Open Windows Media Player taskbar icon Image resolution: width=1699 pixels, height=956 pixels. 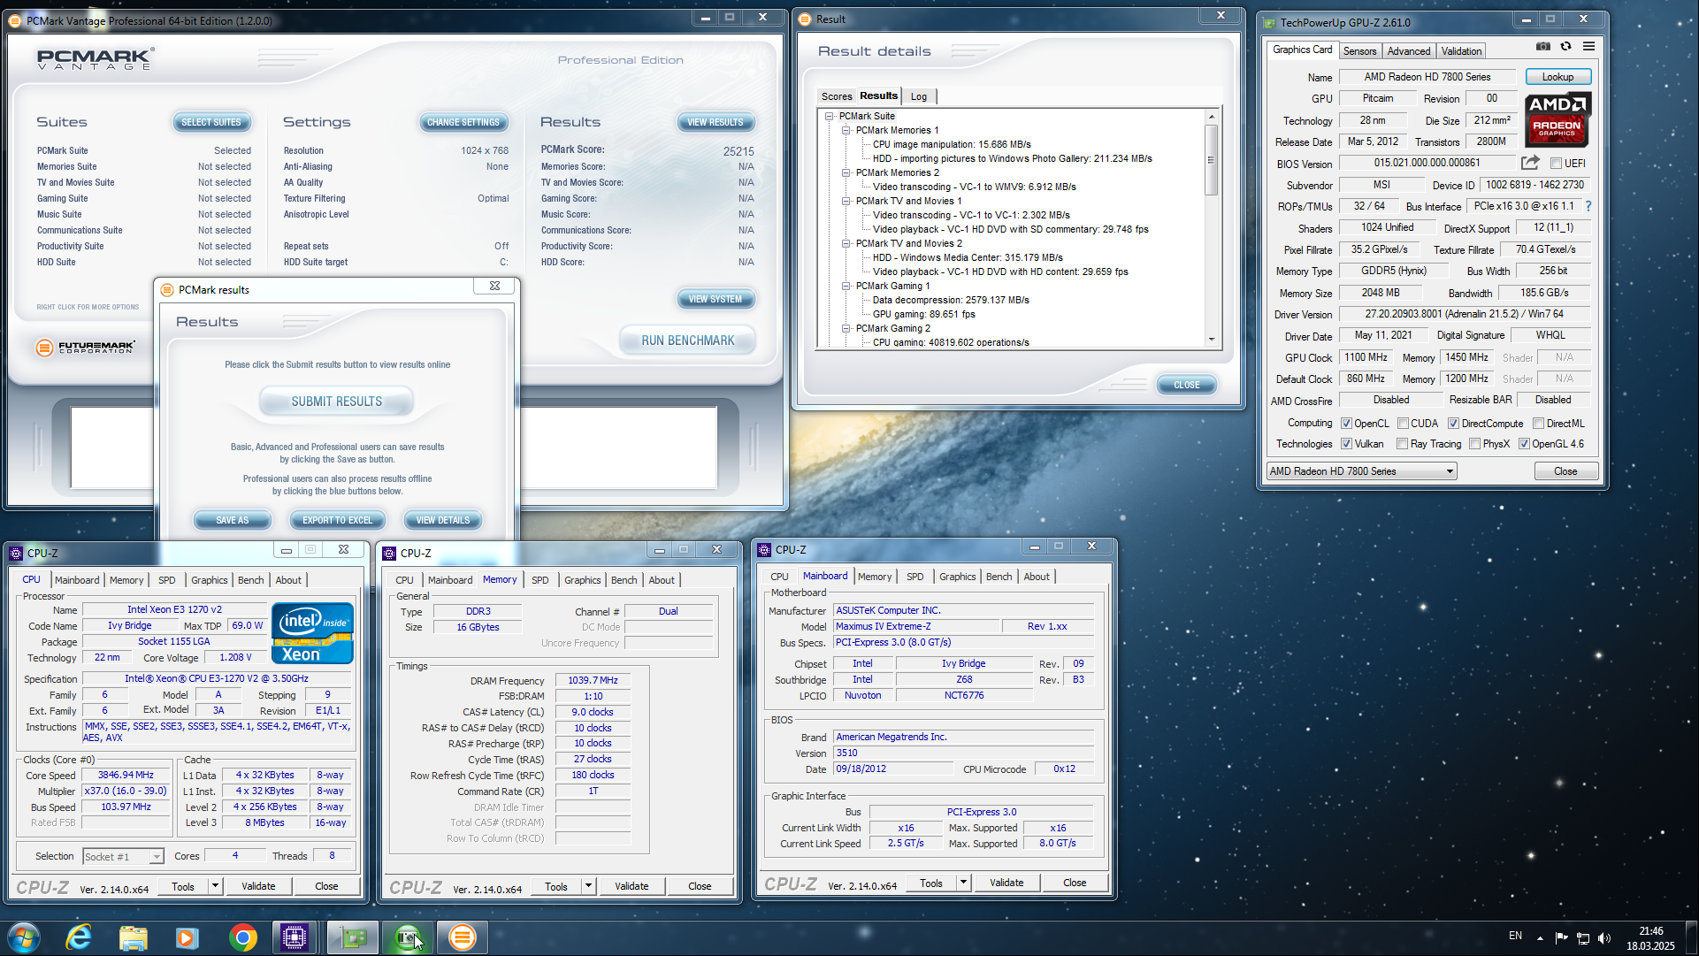point(187,937)
